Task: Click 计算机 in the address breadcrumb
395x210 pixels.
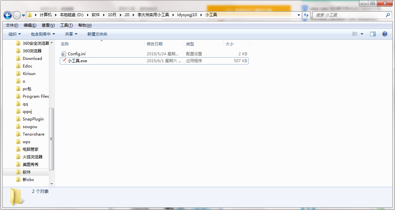Action: pyautogui.click(x=46, y=15)
